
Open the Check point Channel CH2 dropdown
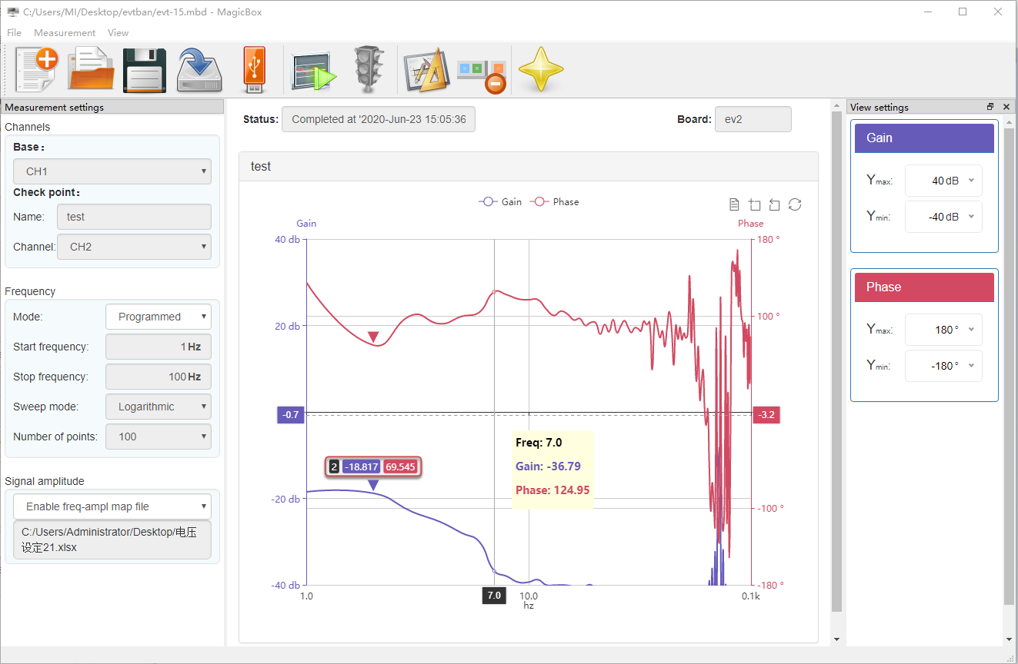(x=134, y=247)
